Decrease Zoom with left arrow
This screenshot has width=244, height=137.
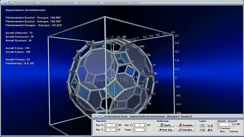(x=135, y=130)
